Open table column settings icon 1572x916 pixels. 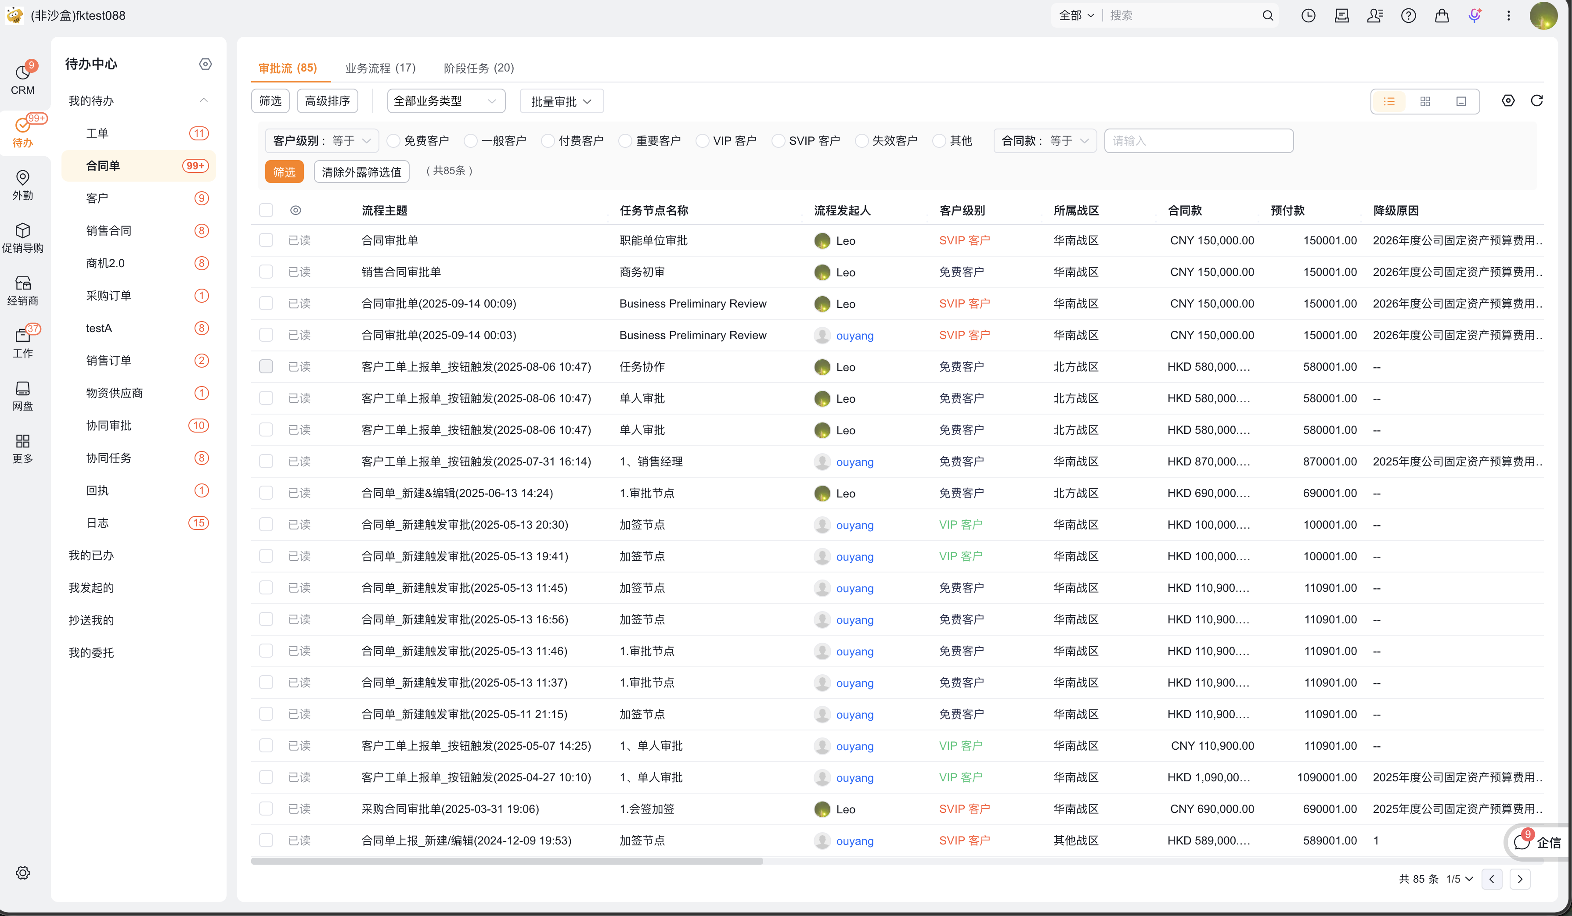point(1508,101)
